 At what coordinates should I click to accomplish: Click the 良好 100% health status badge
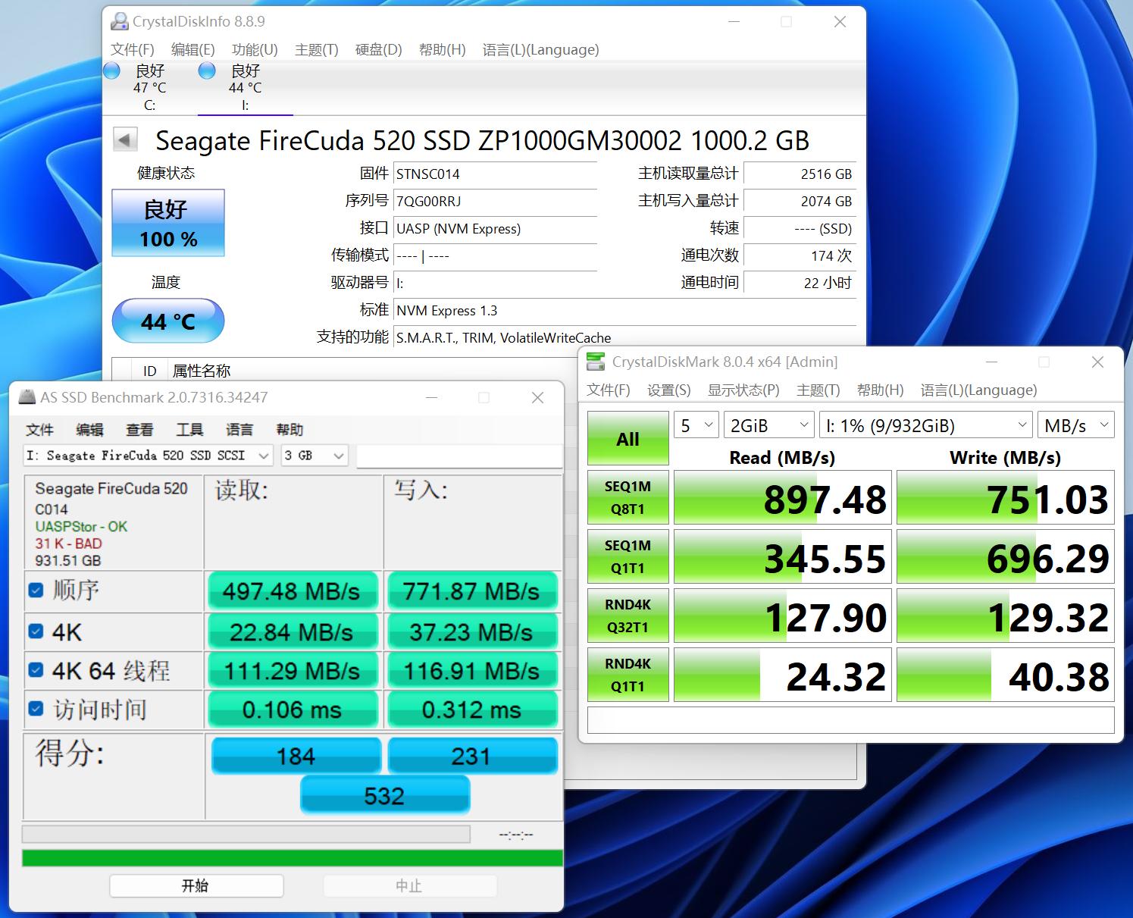[x=167, y=222]
